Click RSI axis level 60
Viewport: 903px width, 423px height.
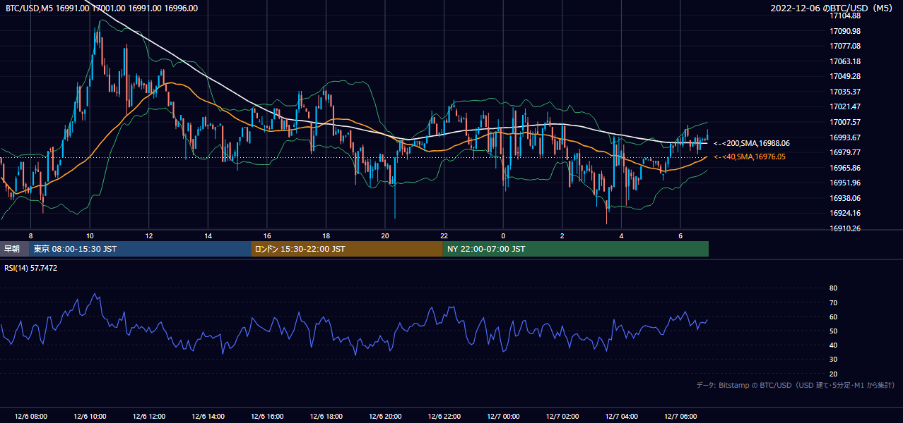834,317
